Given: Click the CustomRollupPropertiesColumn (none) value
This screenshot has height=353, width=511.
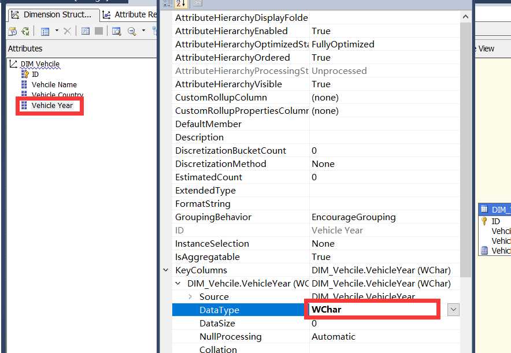Looking at the screenshot, I should (325, 111).
